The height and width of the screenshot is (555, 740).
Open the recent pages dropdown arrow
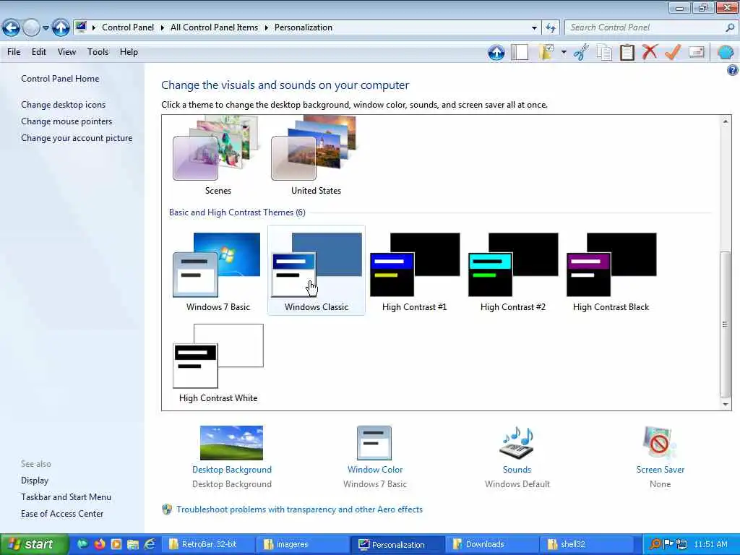point(46,28)
